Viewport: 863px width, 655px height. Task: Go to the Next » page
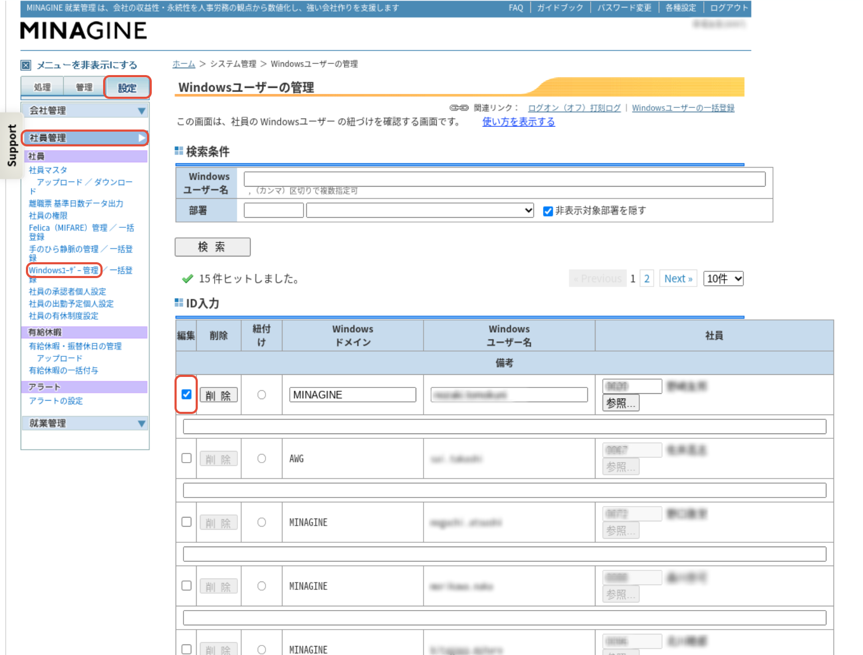tap(678, 279)
